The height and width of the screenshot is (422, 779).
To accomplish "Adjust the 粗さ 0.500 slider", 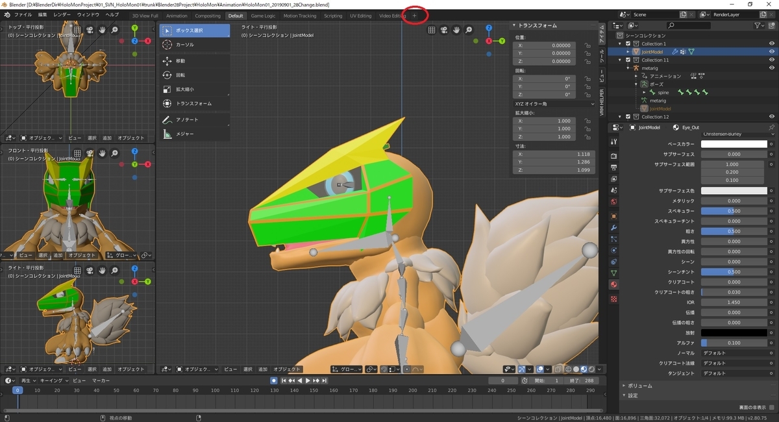I will [x=734, y=231].
